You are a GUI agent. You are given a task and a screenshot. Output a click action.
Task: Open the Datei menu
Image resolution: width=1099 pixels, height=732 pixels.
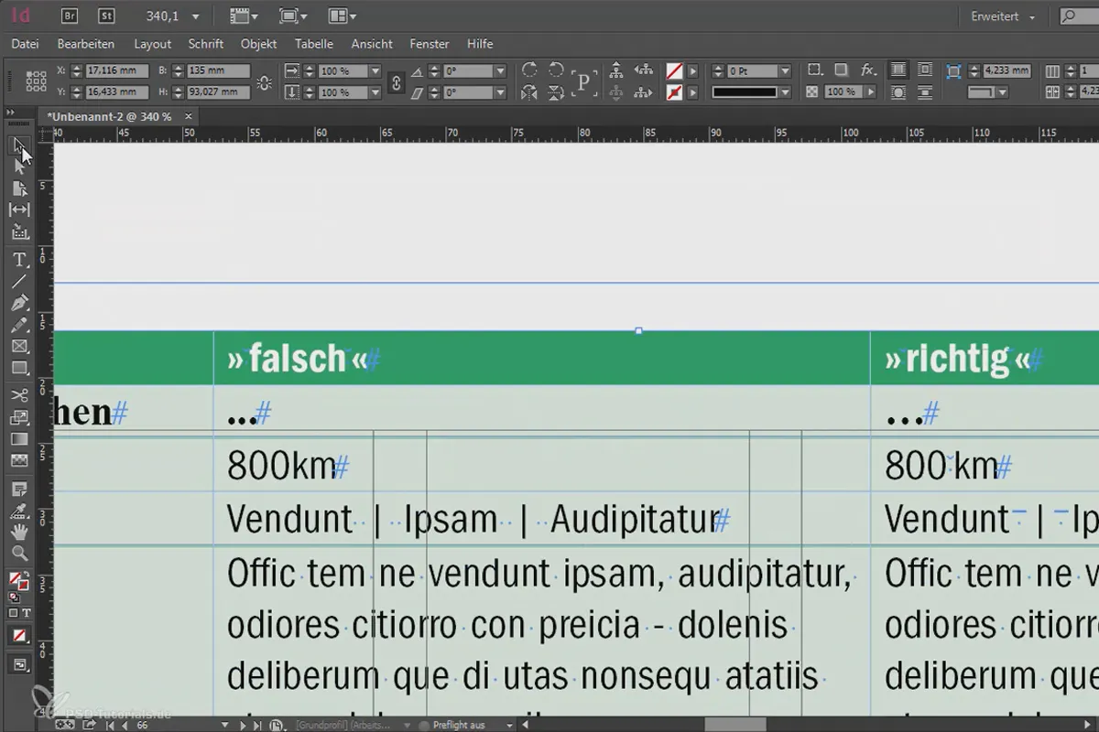[x=25, y=44]
